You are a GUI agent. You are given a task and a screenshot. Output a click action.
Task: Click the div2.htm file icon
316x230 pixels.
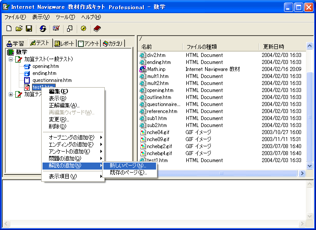click(143, 55)
